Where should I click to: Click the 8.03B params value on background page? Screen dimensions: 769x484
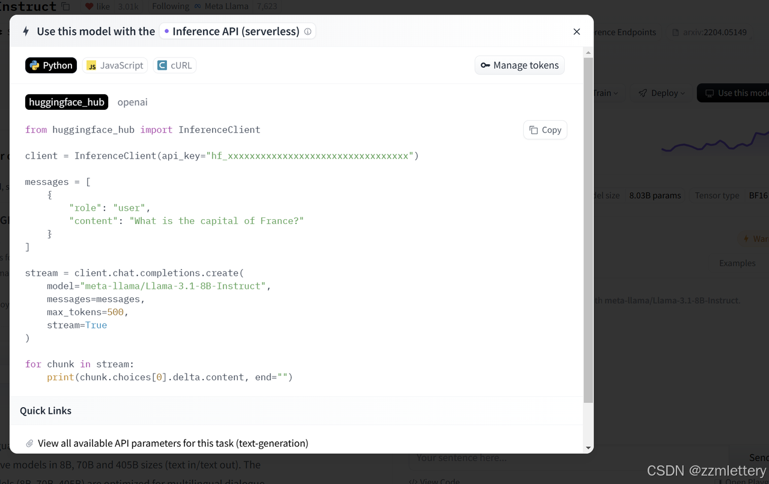(x=655, y=195)
